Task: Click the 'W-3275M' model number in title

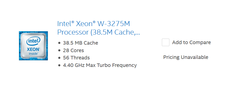Action: pos(114,24)
